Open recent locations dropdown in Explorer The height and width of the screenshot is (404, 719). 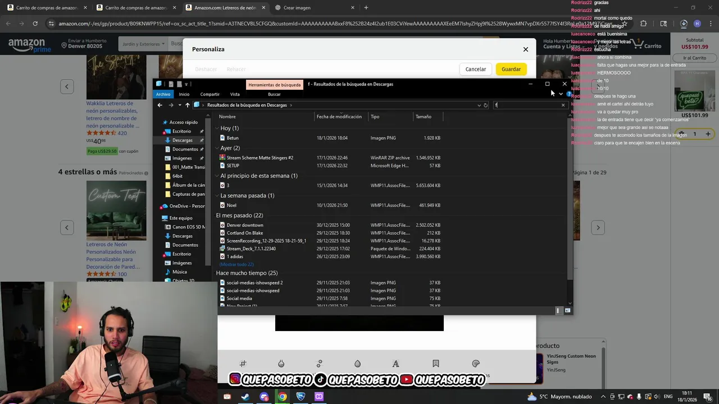pyautogui.click(x=180, y=105)
